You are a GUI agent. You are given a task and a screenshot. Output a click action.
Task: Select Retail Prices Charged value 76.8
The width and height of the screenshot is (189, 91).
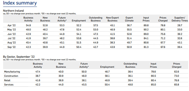click(176, 80)
